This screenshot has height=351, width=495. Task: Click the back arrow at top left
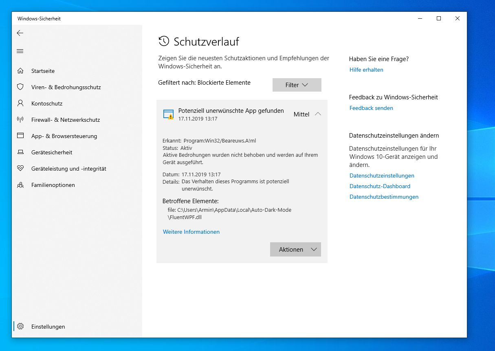coord(20,33)
